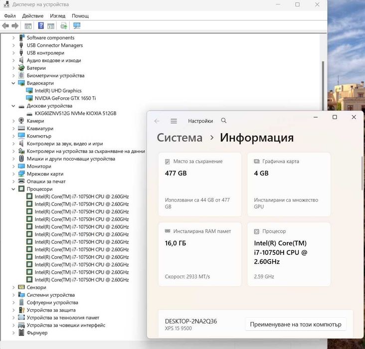Open the Инсталирана RAM памет card

point(200,254)
